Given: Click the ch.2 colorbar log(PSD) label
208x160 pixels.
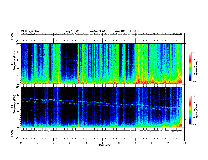Looking at the screenshot, I should point(197,111).
